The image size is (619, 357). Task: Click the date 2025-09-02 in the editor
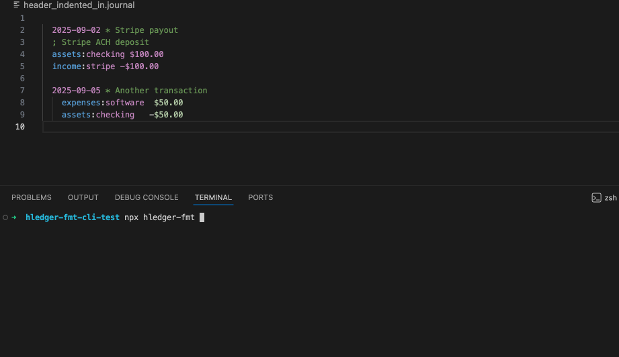pos(76,30)
